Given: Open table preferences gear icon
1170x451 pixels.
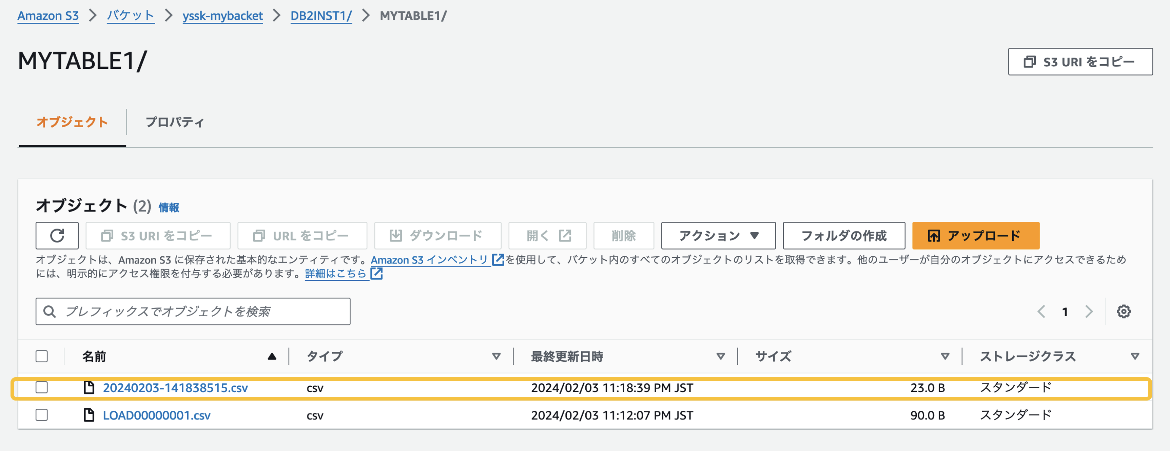Looking at the screenshot, I should click(1123, 312).
